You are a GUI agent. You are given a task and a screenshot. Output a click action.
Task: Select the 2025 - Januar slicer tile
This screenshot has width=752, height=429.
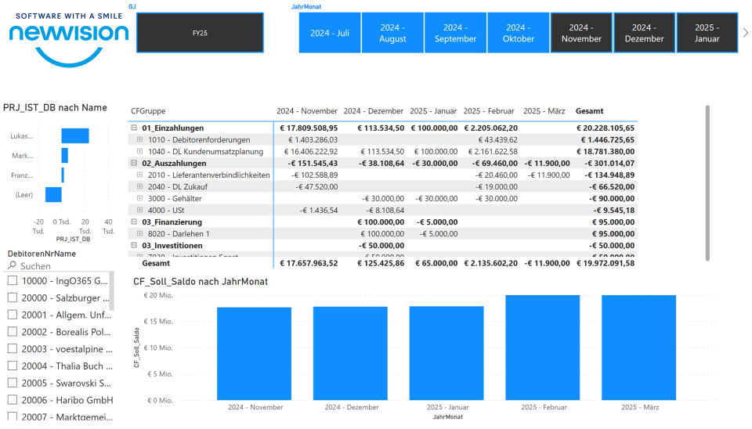[x=707, y=33]
